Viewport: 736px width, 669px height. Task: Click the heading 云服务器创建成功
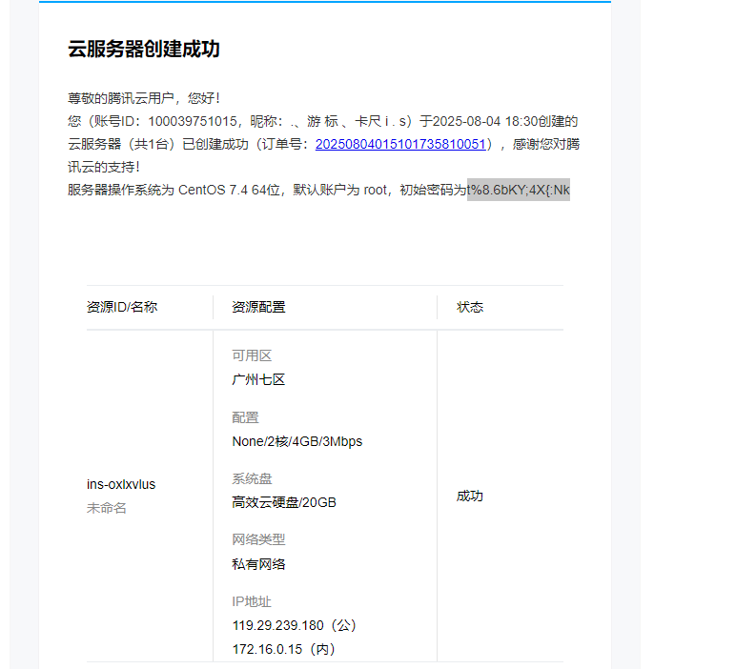[144, 49]
